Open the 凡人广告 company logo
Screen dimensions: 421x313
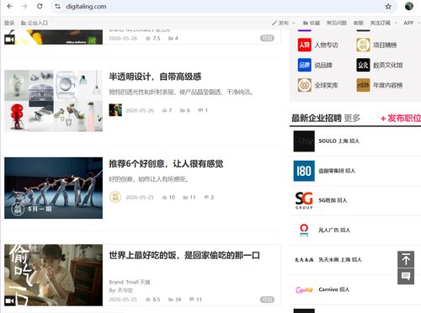pyautogui.click(x=304, y=231)
